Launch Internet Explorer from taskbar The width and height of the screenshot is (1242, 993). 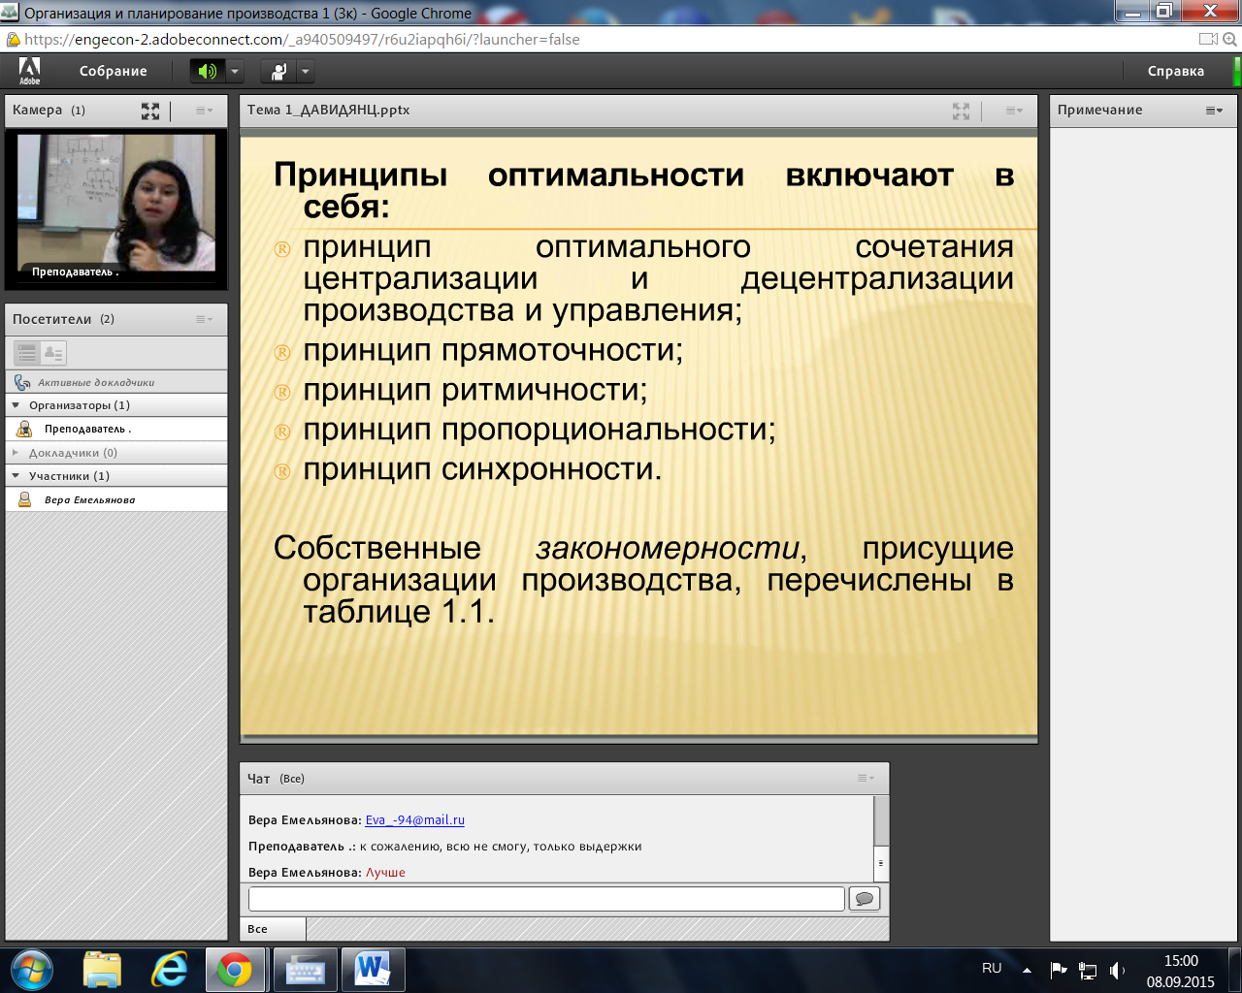pyautogui.click(x=169, y=969)
